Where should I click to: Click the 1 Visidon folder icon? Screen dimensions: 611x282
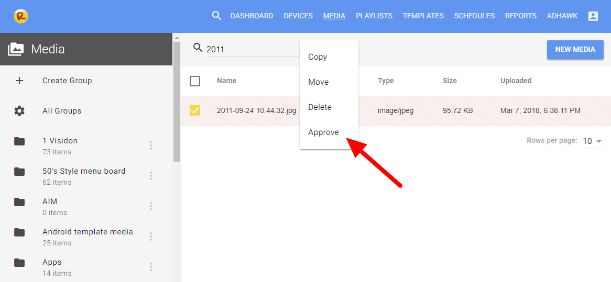click(19, 141)
